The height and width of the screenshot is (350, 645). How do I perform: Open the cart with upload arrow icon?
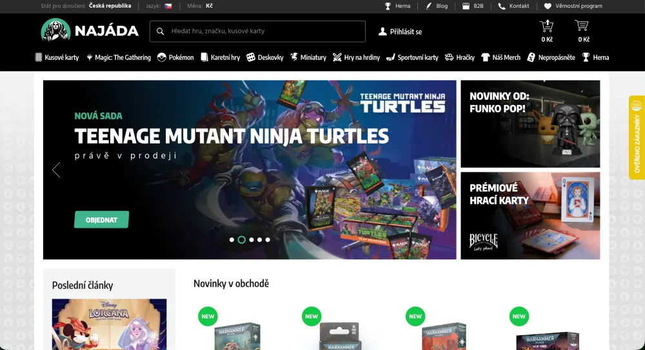[x=547, y=26]
